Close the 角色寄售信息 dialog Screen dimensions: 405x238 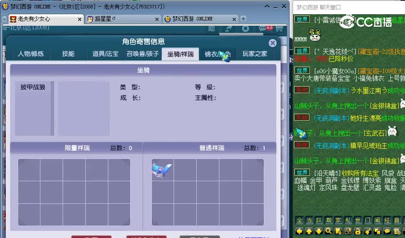[x=273, y=43]
